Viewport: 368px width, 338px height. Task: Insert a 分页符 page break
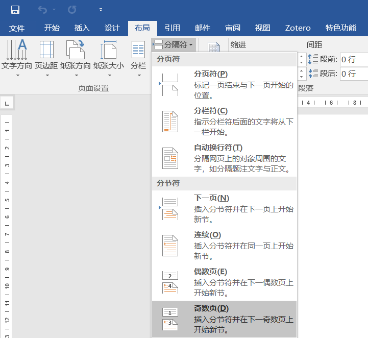(225, 84)
